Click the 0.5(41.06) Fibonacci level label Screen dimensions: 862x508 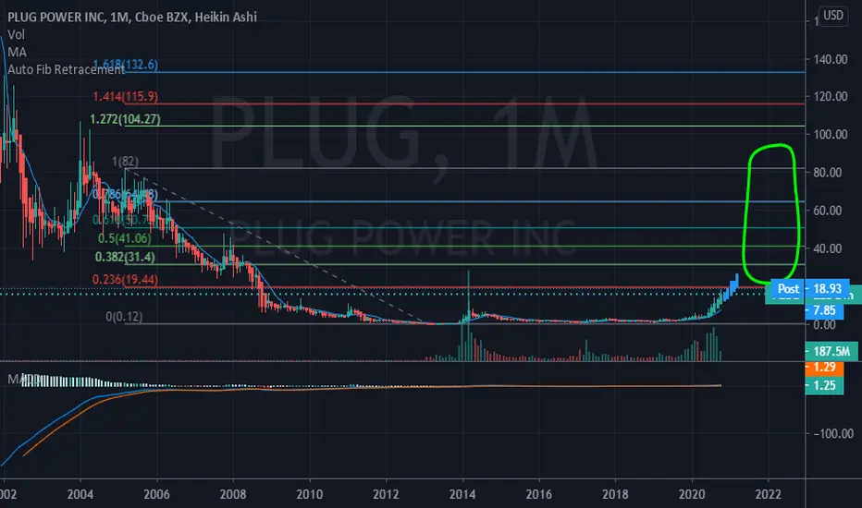click(124, 238)
